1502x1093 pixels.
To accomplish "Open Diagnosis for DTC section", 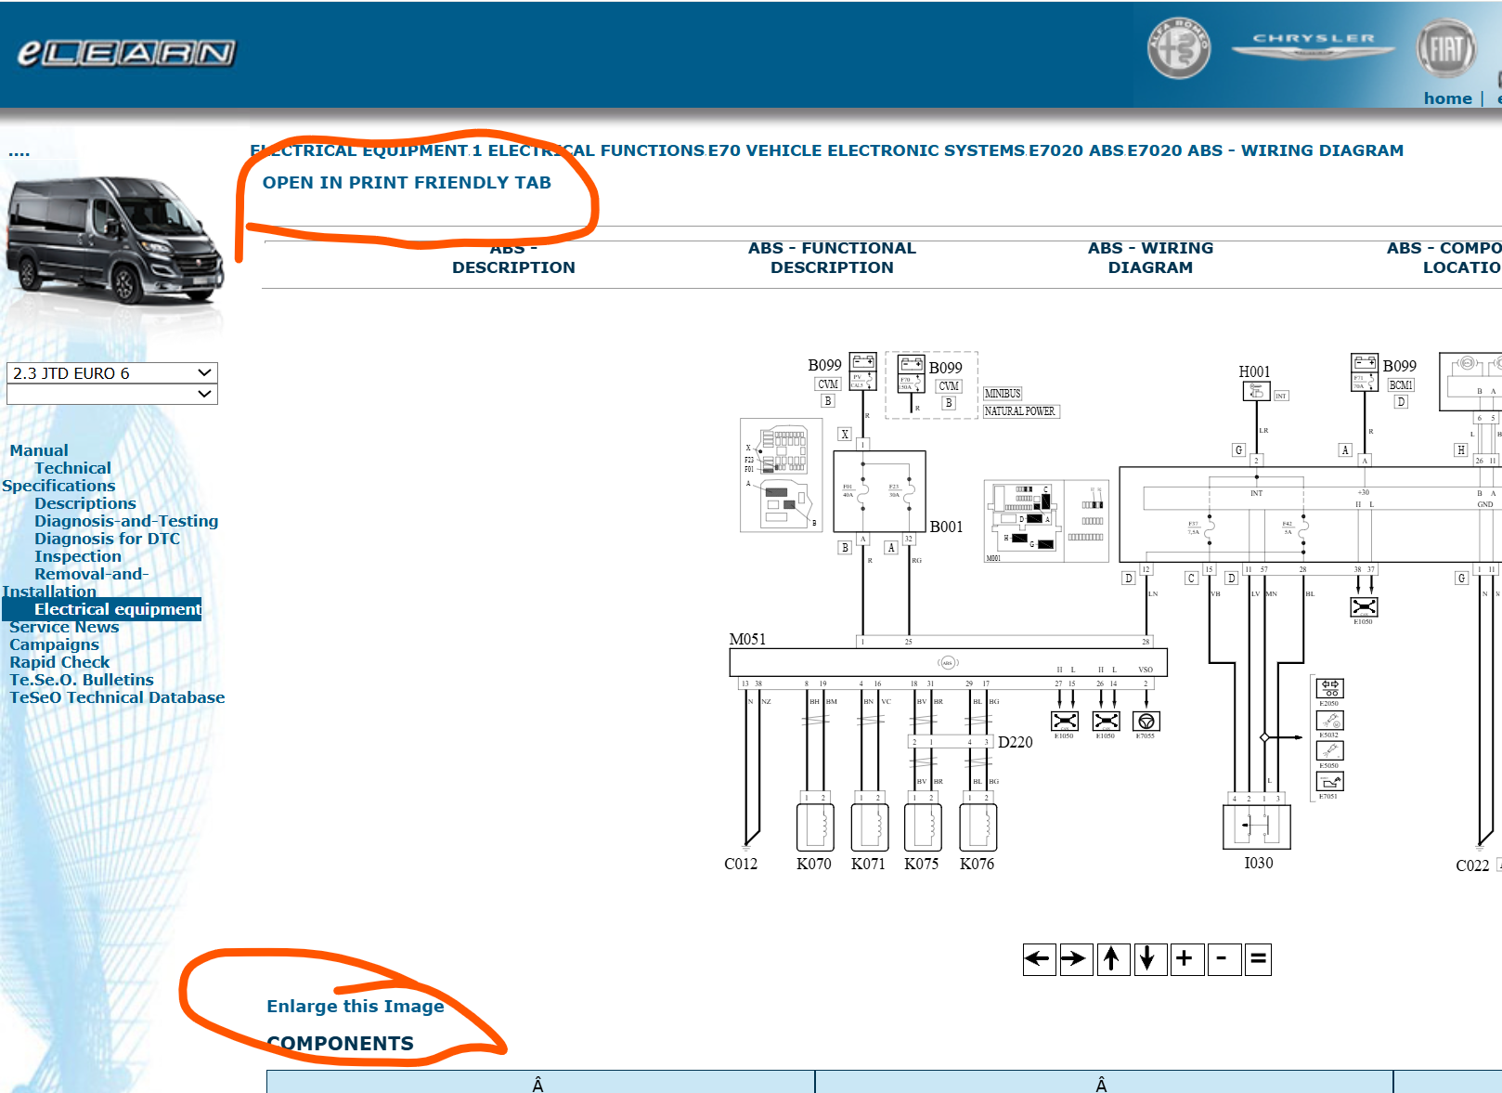I will [108, 539].
